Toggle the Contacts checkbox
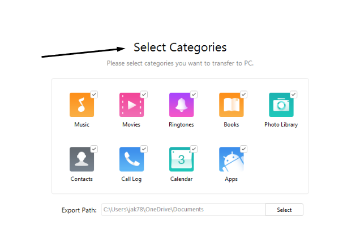Viewport: 360px width, 243px height. (94, 149)
